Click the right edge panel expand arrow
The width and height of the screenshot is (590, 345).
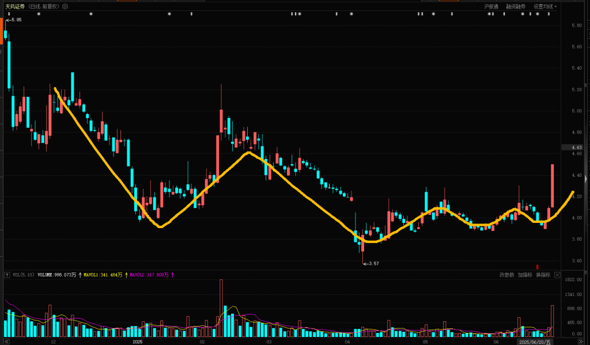585,180
